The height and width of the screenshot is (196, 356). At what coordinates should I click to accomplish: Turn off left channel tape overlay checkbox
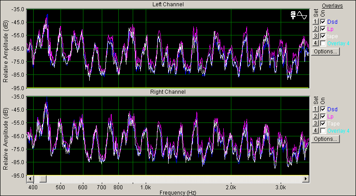pyautogui.click(x=323, y=36)
